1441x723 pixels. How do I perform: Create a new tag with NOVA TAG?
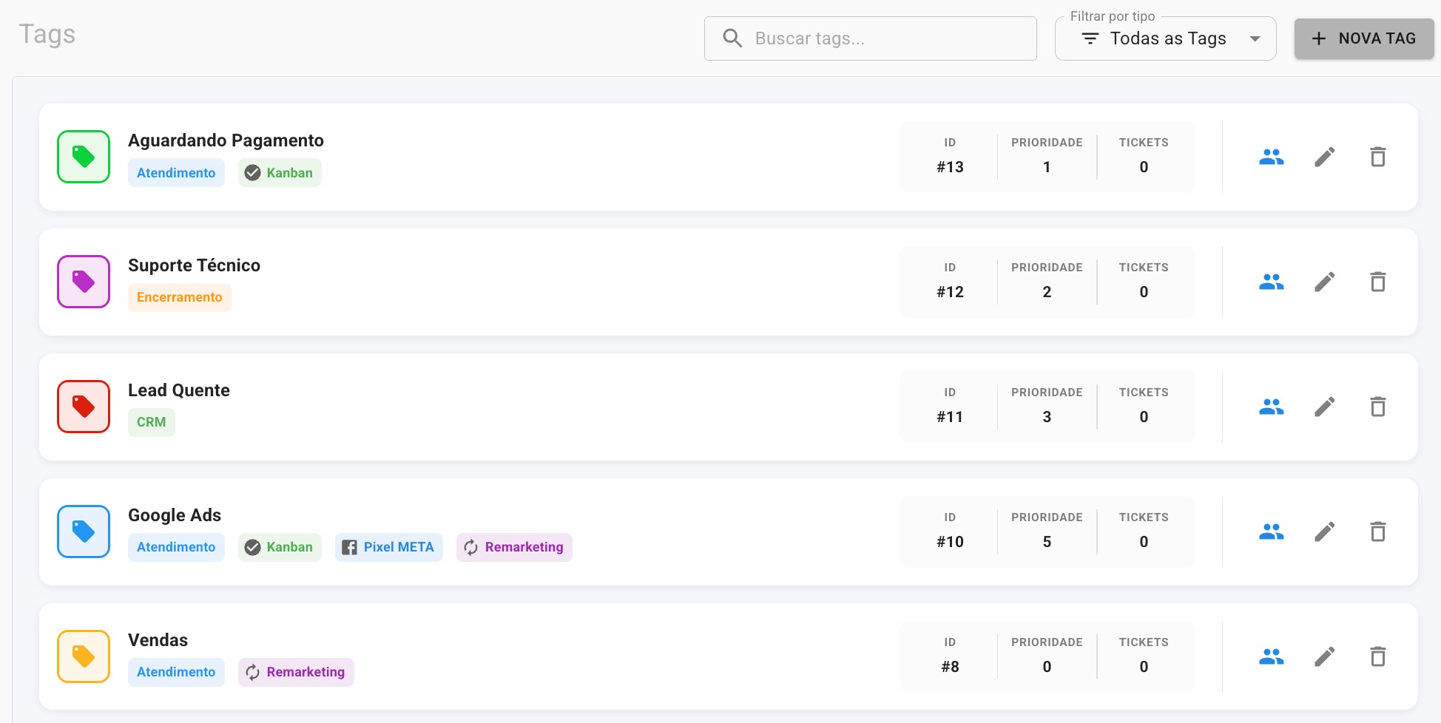click(x=1364, y=38)
